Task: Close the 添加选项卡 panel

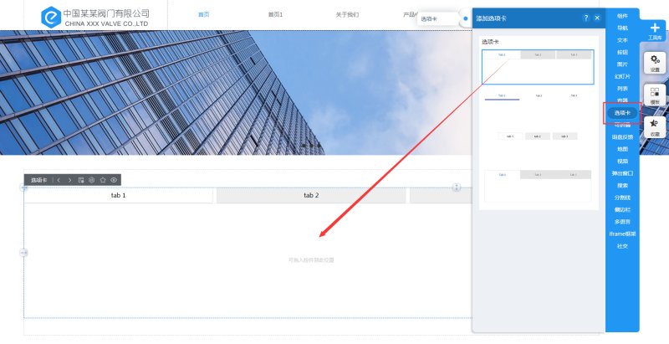Action: coord(597,18)
